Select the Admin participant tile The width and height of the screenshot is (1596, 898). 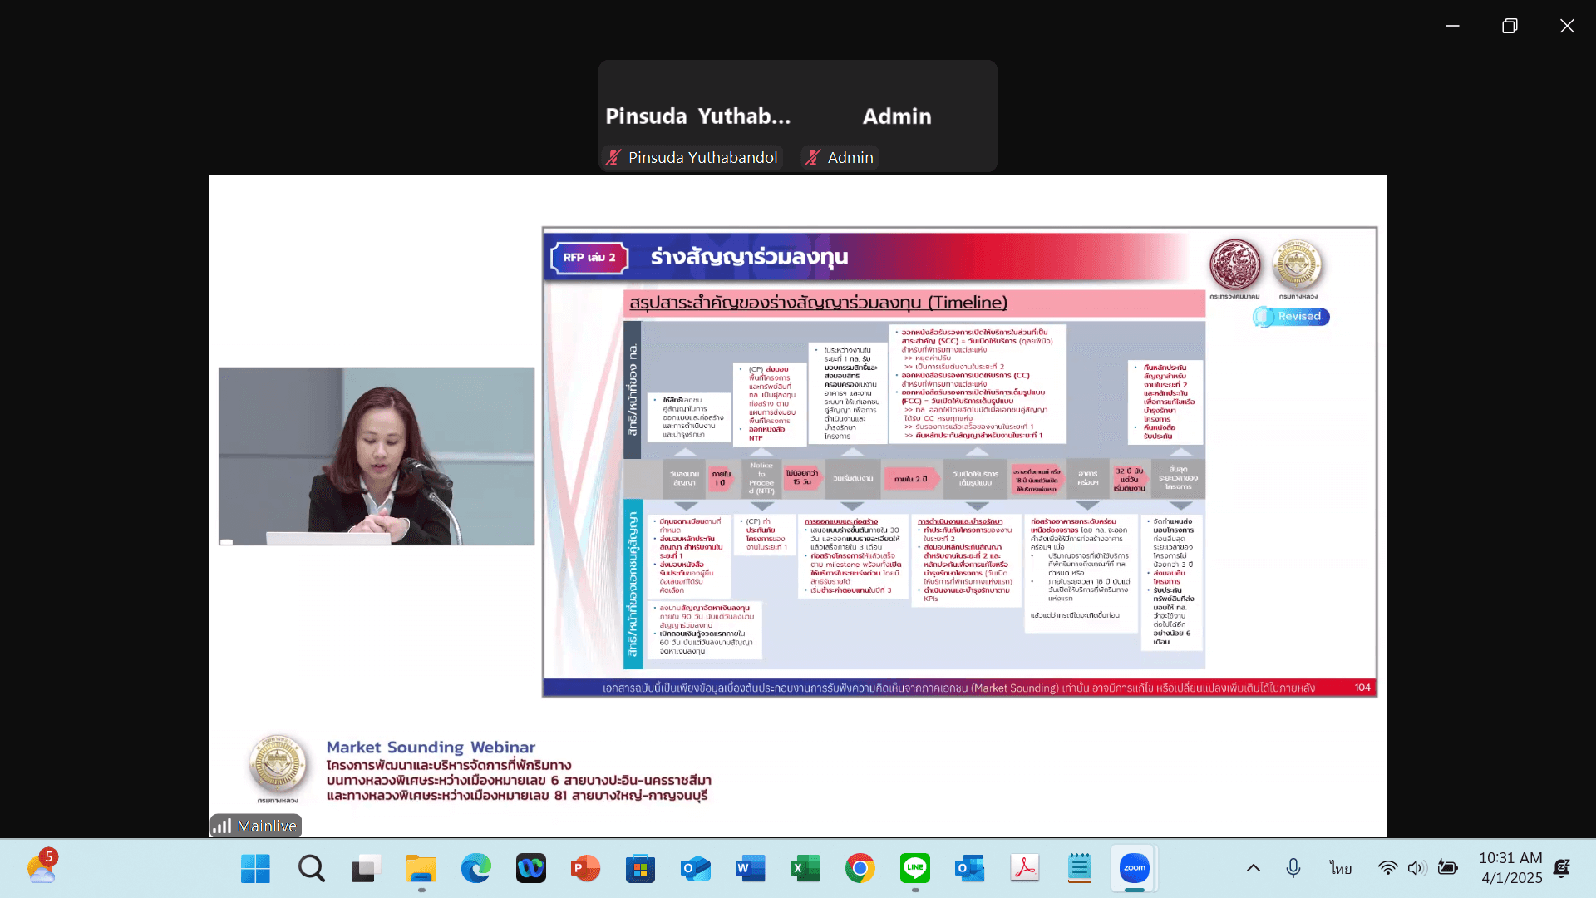897,116
